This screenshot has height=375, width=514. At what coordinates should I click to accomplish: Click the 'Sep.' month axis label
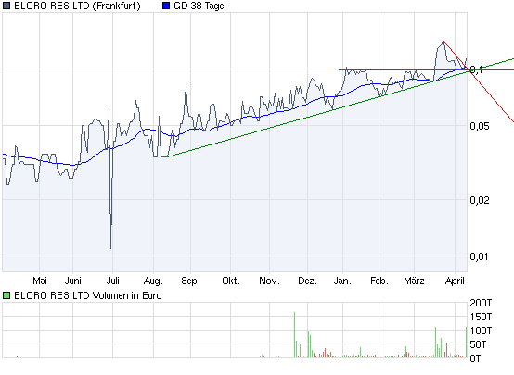coord(190,281)
